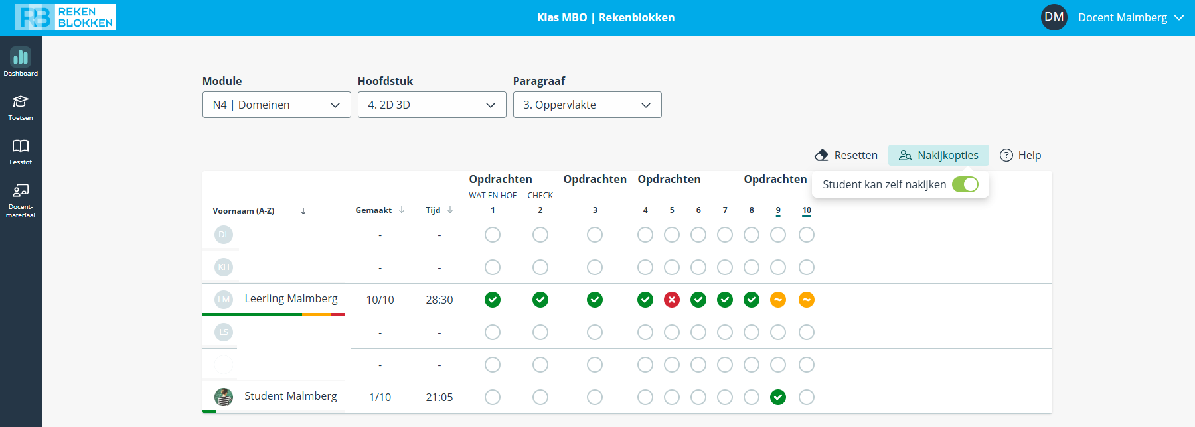Viewport: 1195px width, 427px height.
Task: Click Leerling Malmberg green check for opdracht 4
Action: click(645, 300)
